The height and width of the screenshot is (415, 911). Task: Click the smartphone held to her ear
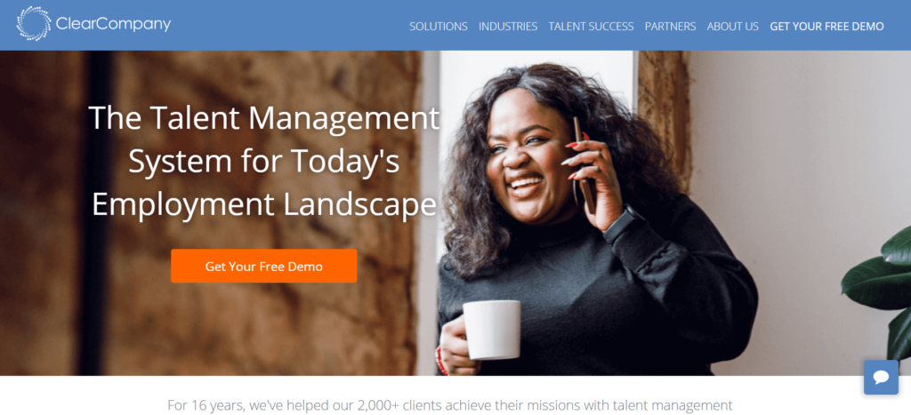tap(584, 165)
